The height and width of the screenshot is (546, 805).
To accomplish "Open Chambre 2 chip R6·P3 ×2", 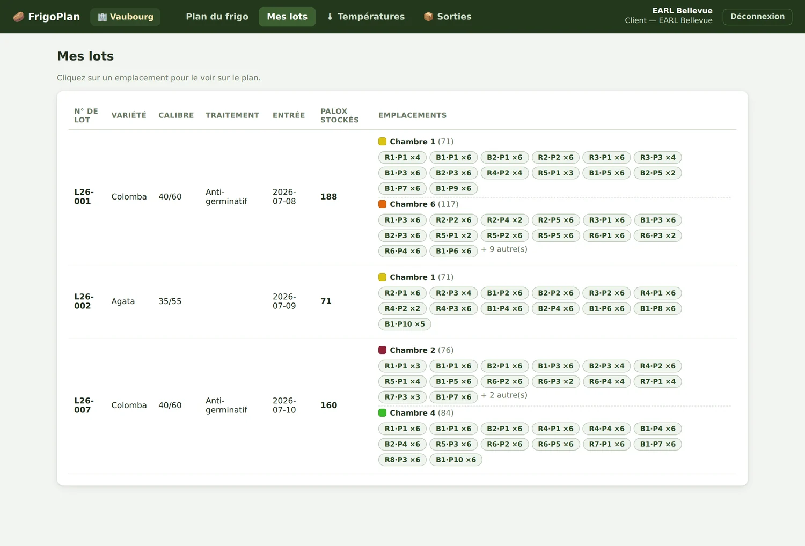I will [555, 381].
